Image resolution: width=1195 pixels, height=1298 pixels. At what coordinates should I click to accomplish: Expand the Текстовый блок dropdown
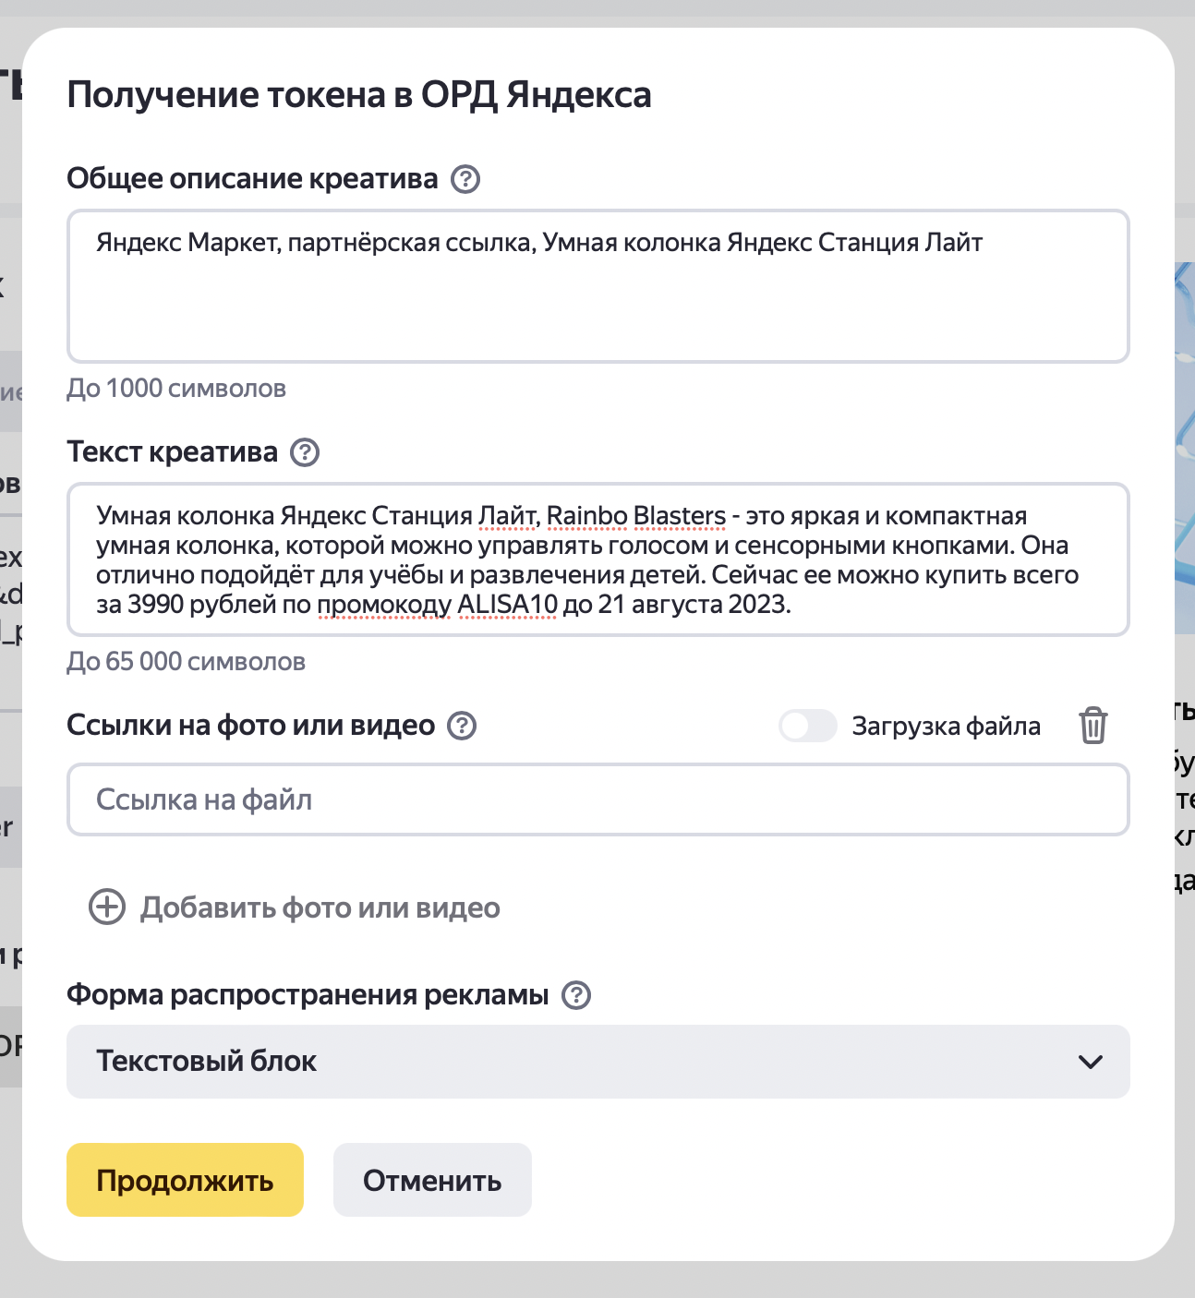point(598,1062)
